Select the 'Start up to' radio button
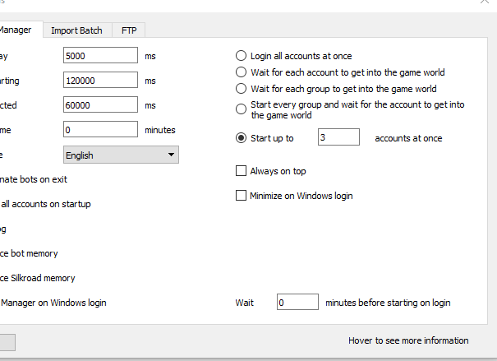Screen dimensions: 497x361 241,138
